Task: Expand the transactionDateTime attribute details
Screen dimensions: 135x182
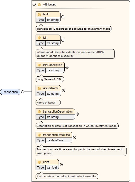Action: pos(75,138)
